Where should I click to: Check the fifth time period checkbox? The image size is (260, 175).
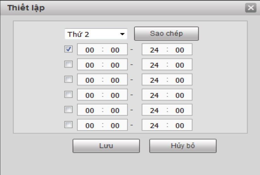pyautogui.click(x=68, y=110)
